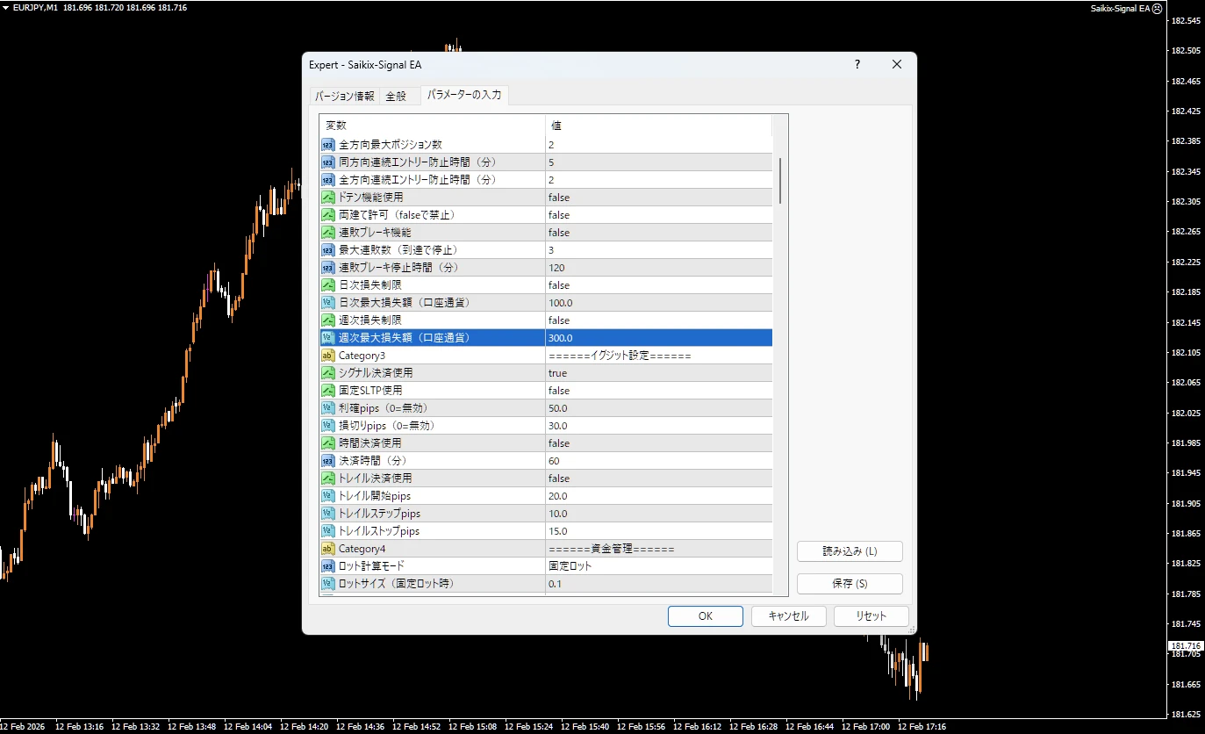Screen dimensions: 1205x734
Task: Click the ab icon next to Category4
Action: 326,548
